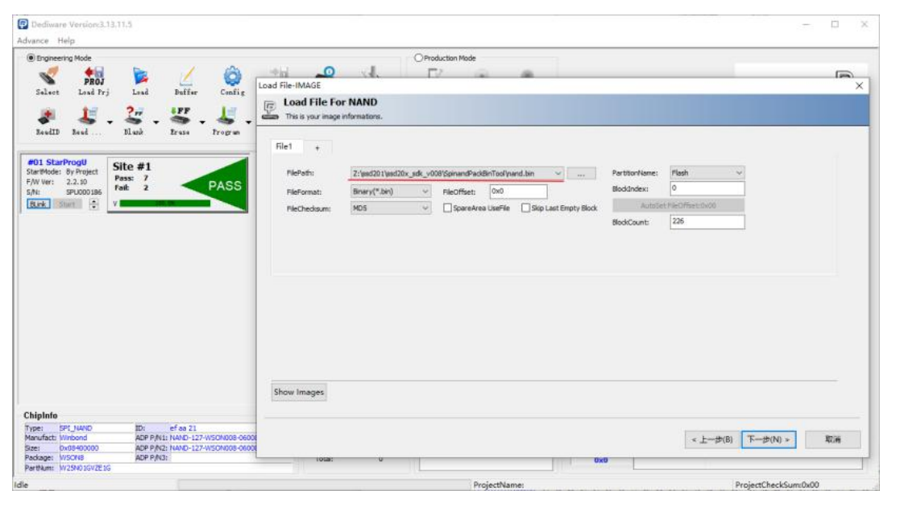Click the stepper beside the Start button

click(93, 204)
